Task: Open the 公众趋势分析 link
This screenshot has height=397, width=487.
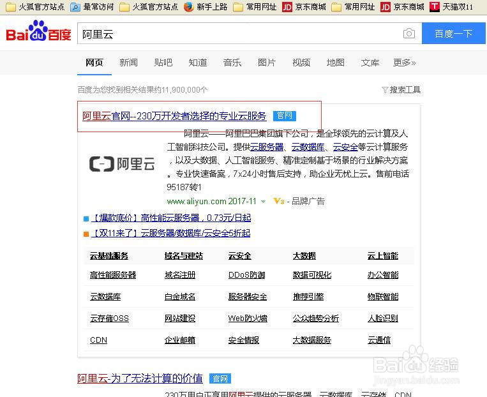Action: tap(315, 318)
